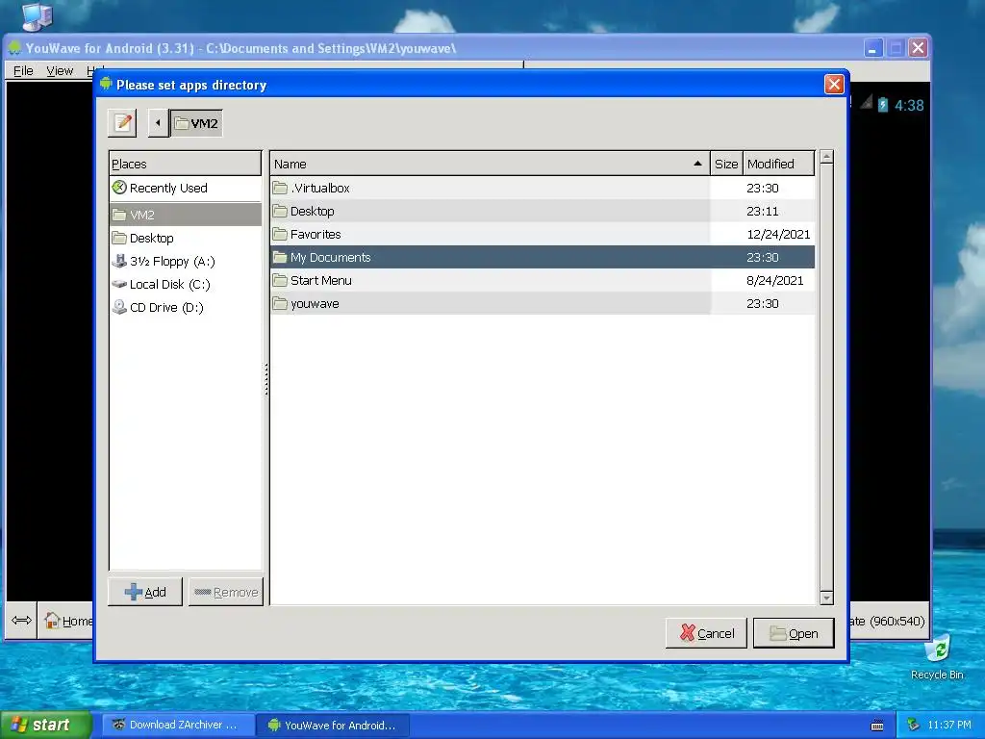The image size is (985, 739).
Task: Click the Home button in YouWave
Action: (x=68, y=621)
